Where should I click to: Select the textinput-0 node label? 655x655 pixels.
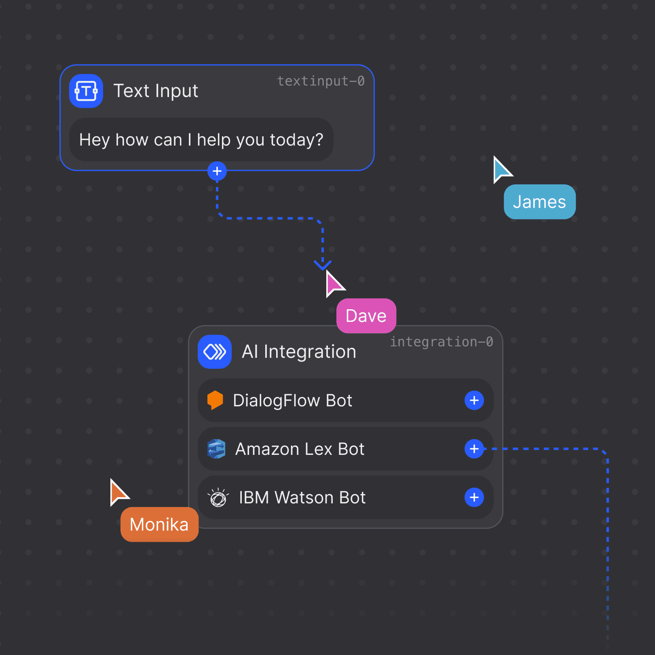(321, 81)
